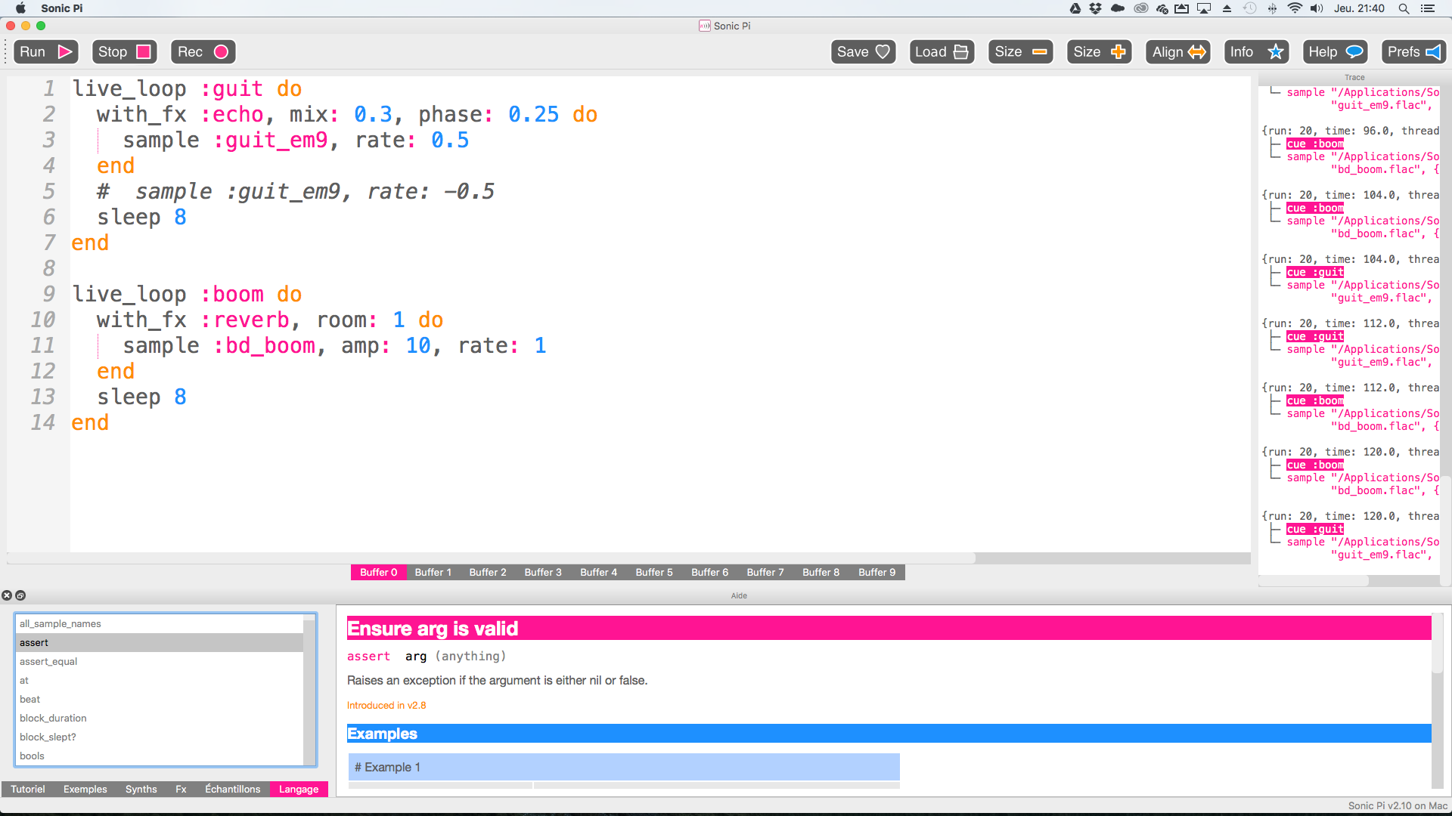Image resolution: width=1452 pixels, height=816 pixels.
Task: Click the '# Example 1' code block
Action: click(x=624, y=767)
